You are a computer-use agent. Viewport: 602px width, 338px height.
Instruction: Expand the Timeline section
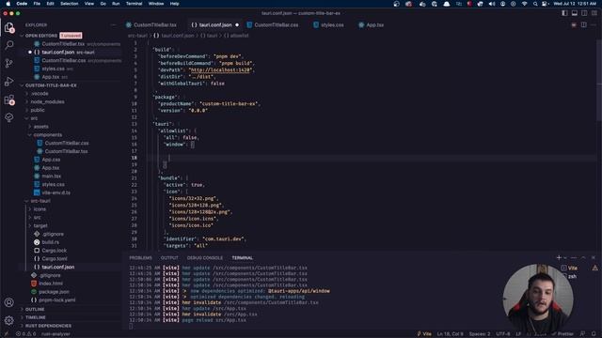click(x=36, y=317)
